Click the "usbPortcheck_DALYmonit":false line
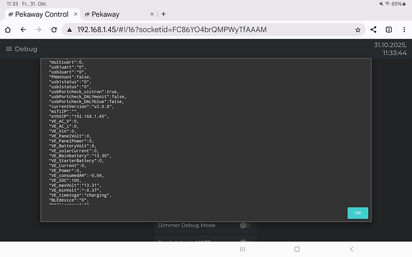Screen dimensions: 412x257 click(88, 97)
